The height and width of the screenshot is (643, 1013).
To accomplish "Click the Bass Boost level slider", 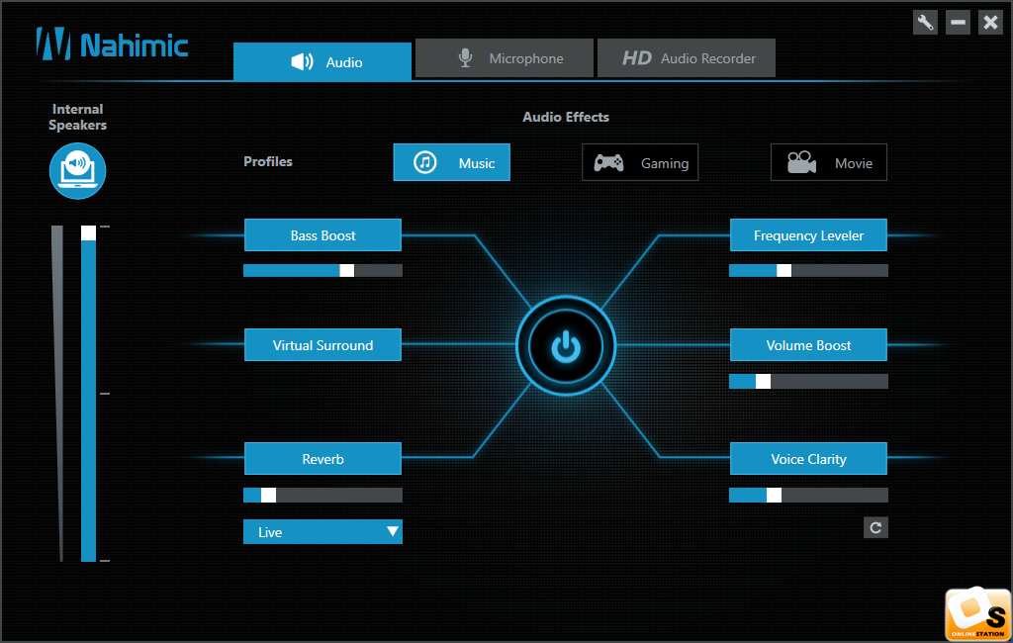I will (323, 270).
